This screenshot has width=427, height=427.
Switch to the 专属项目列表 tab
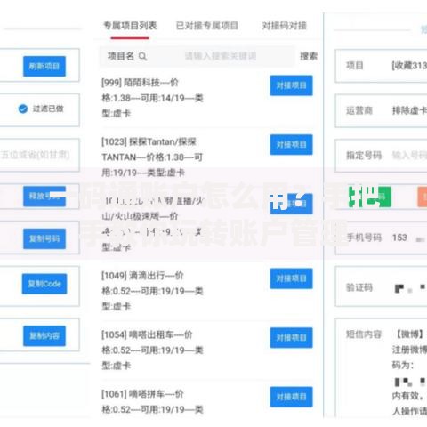click(130, 26)
